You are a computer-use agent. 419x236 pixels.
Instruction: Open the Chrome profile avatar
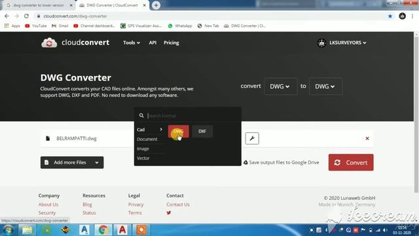click(403, 16)
